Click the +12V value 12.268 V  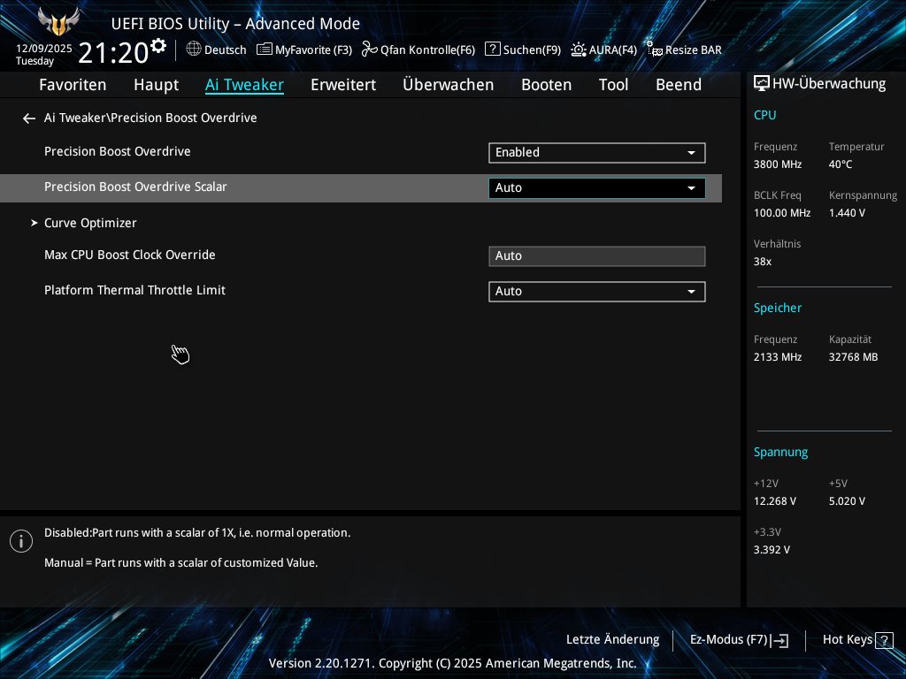point(775,501)
